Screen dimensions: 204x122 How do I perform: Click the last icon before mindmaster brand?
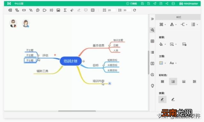173,4
